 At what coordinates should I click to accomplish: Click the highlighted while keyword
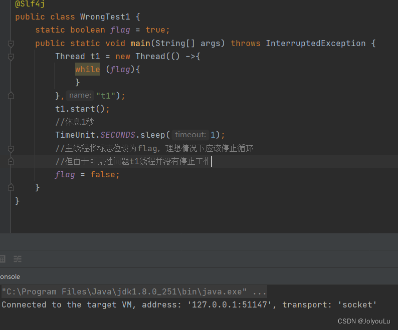[88, 69]
